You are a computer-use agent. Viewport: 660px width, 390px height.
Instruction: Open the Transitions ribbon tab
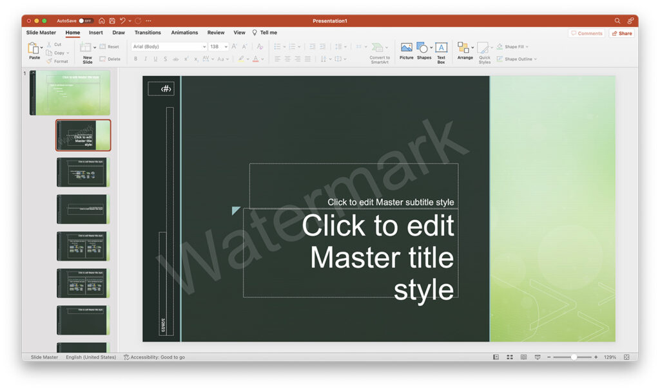click(148, 32)
